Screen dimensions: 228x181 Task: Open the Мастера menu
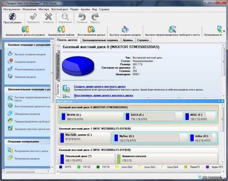pos(44,9)
